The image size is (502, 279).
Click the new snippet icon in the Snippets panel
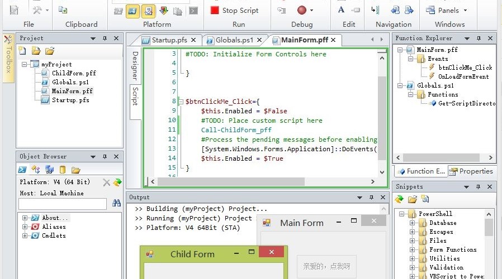[425, 199]
